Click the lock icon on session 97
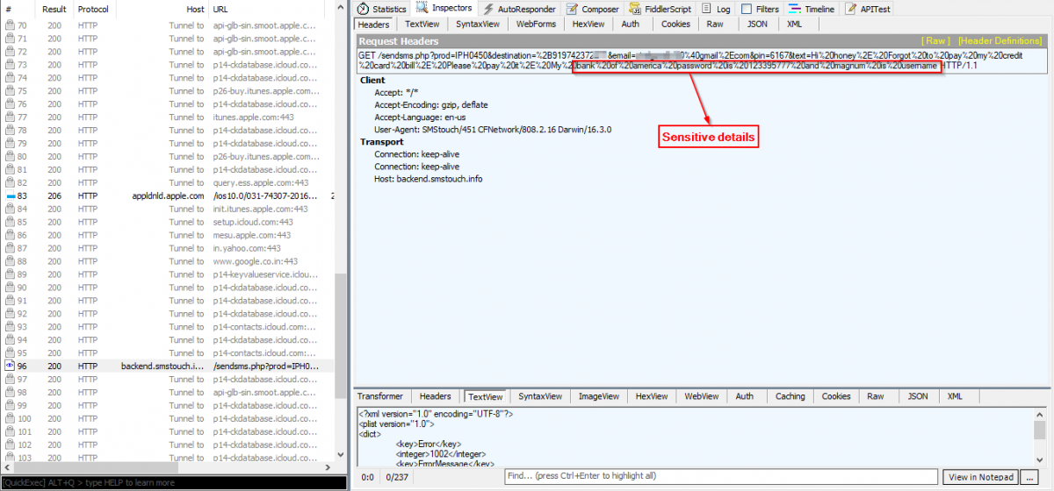 click(x=10, y=379)
